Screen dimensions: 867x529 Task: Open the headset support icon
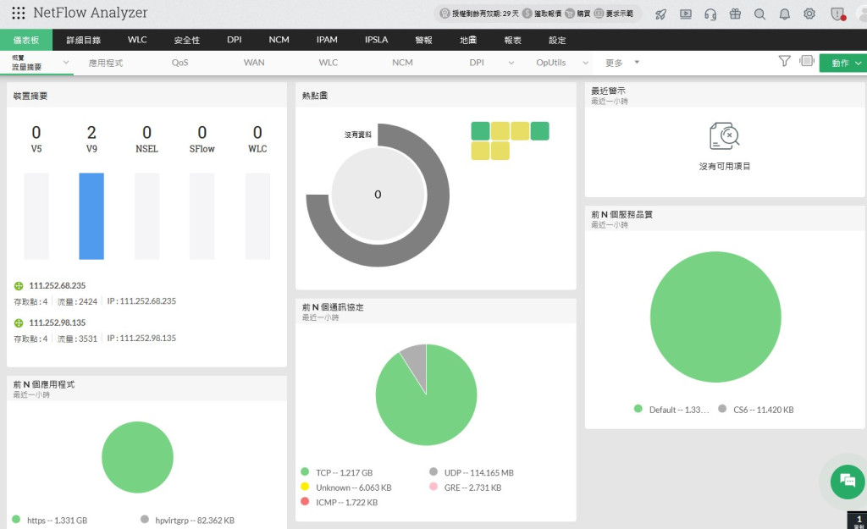point(710,14)
